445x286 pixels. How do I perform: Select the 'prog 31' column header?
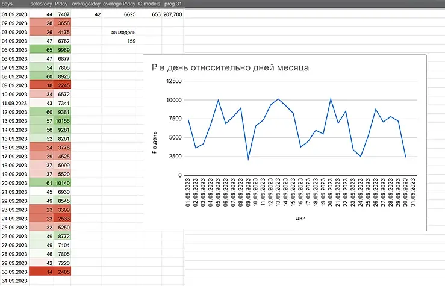click(x=173, y=4)
